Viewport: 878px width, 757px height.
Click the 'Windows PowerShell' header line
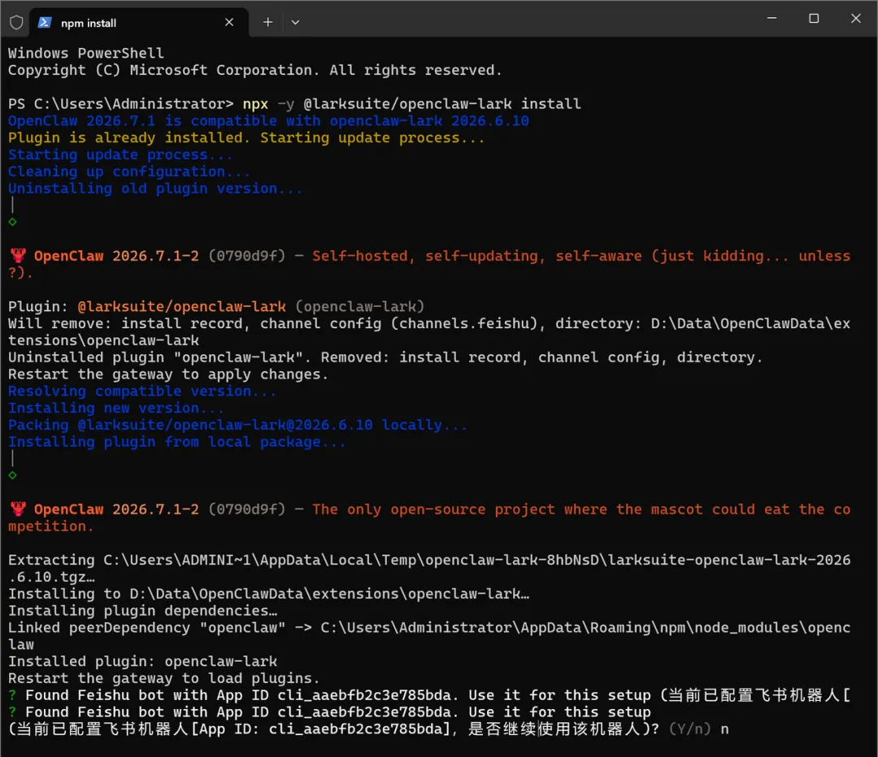click(x=85, y=53)
